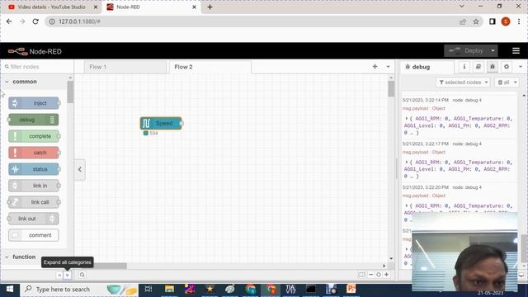The height and width of the screenshot is (297, 528).
Task: Select the complete node in palette
Action: pyautogui.click(x=34, y=136)
